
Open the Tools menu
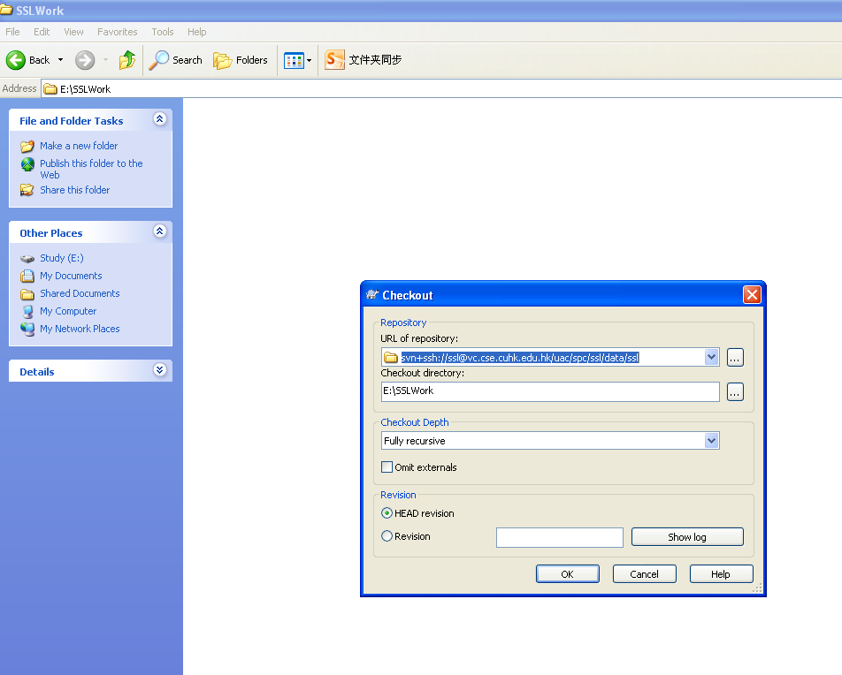pos(162,32)
